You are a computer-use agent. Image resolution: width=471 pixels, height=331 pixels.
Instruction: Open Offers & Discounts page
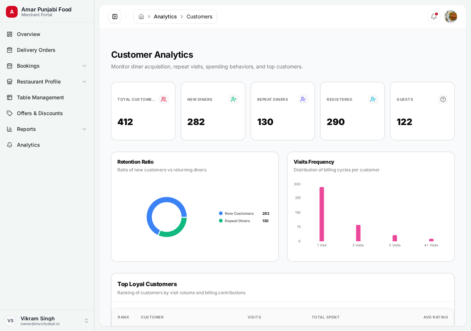pos(47,113)
